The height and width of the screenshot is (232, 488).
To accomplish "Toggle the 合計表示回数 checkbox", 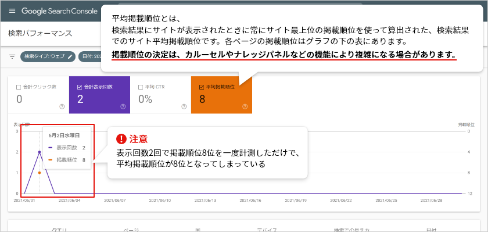I will (x=79, y=87).
